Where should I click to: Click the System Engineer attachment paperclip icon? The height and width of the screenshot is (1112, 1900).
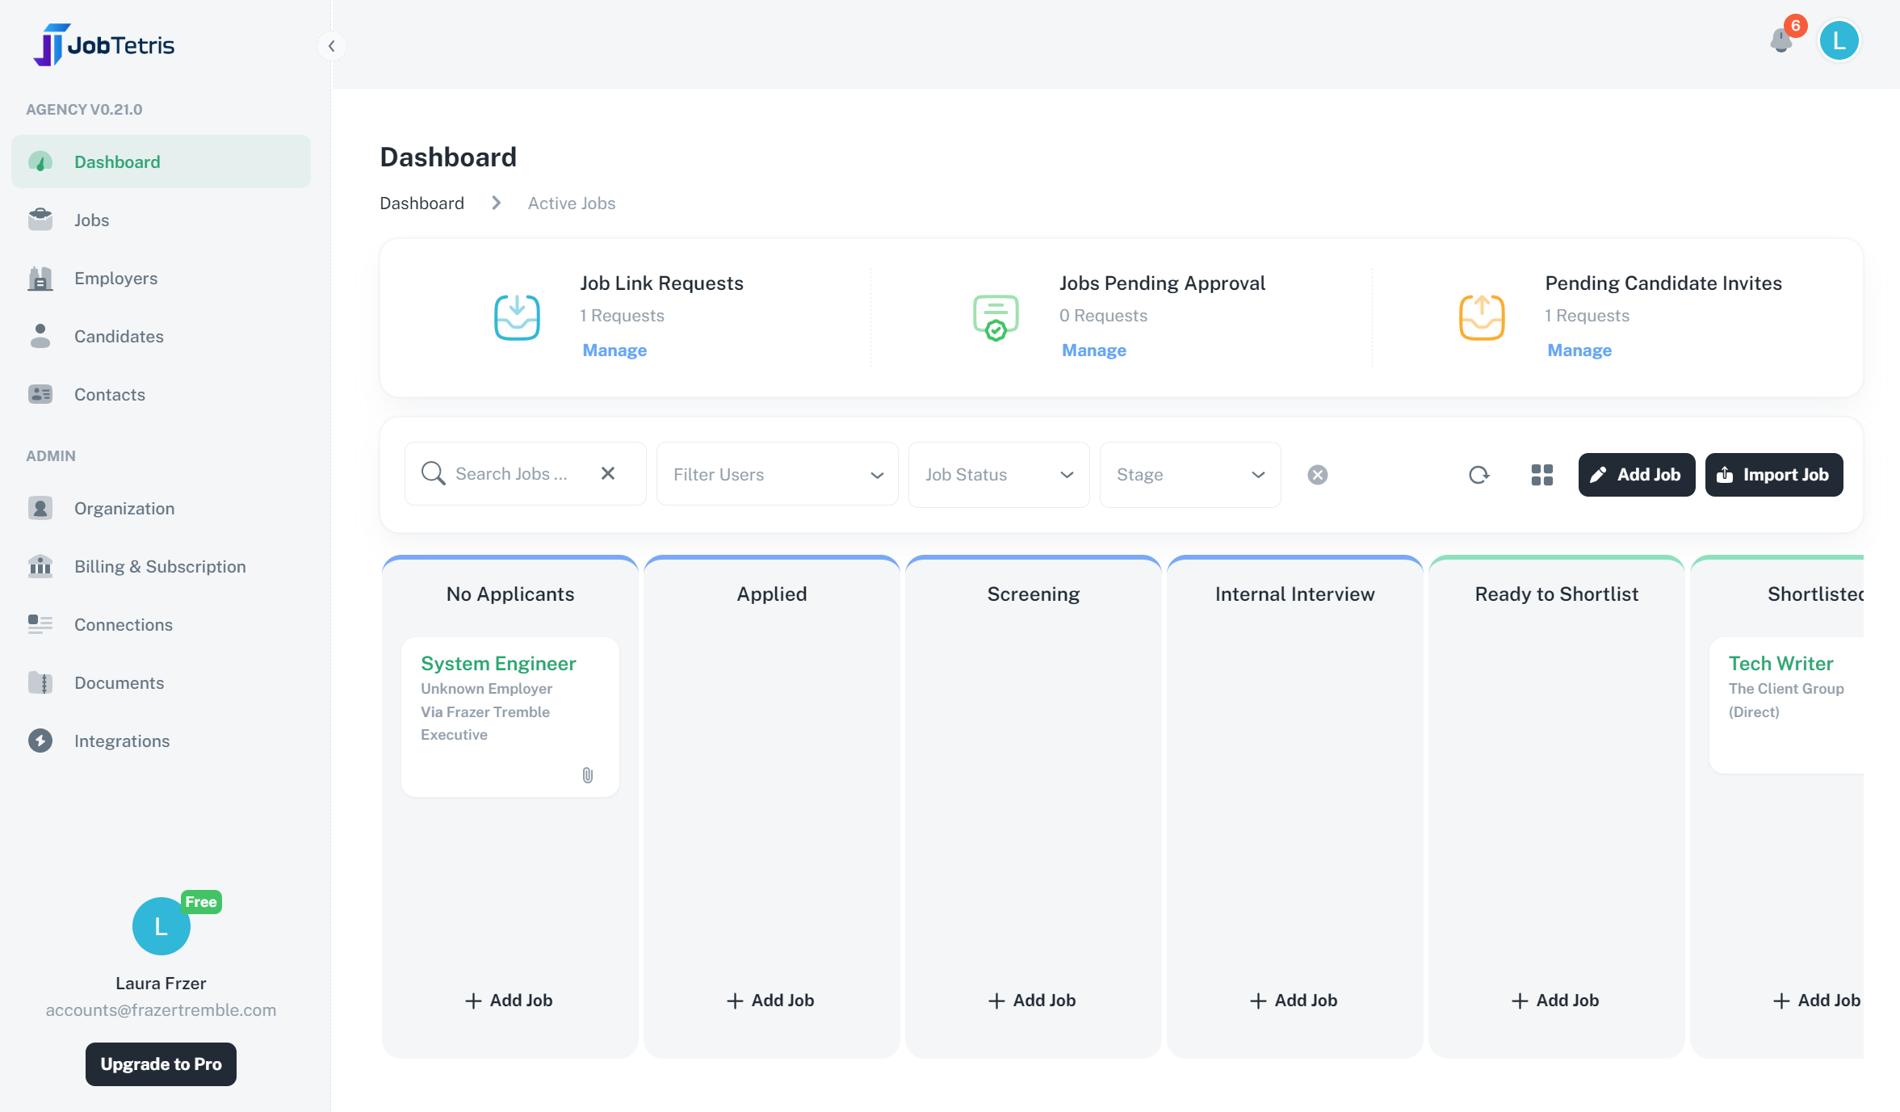pyautogui.click(x=588, y=775)
